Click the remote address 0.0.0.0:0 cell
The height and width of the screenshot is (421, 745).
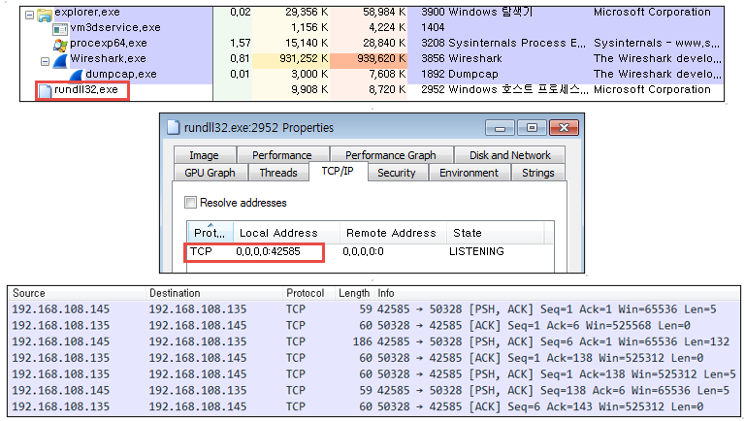coord(363,251)
